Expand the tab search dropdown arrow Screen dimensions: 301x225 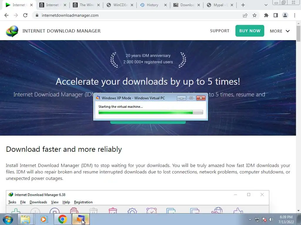pos(266,5)
